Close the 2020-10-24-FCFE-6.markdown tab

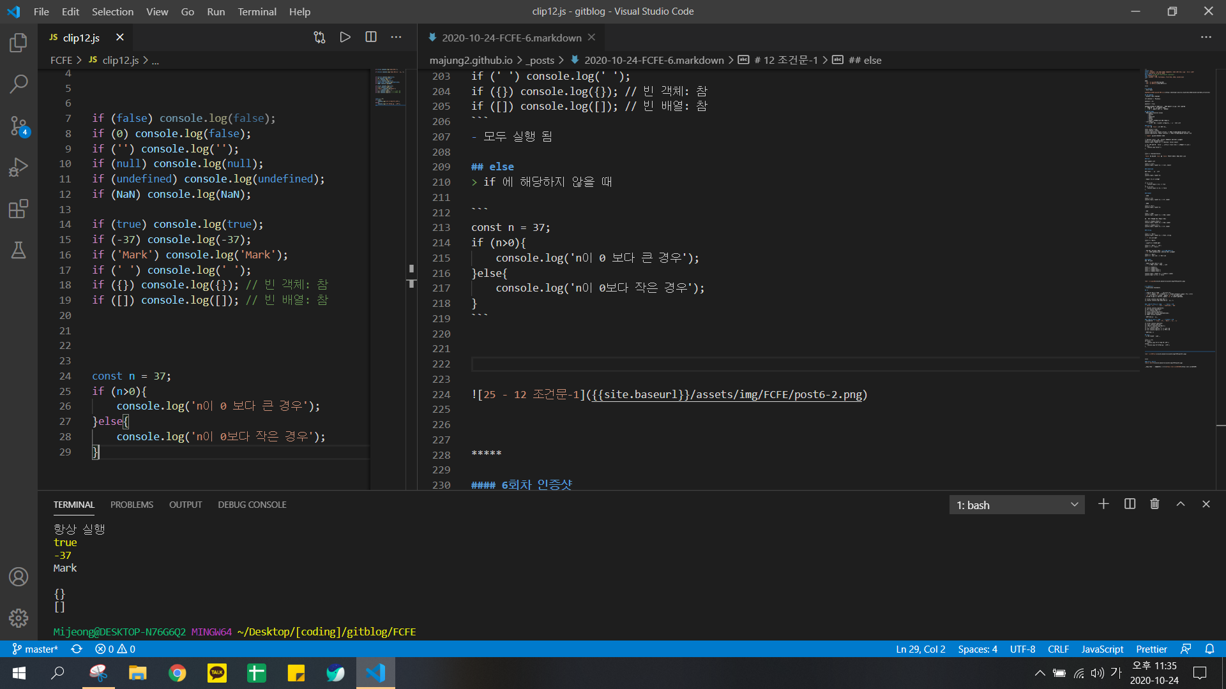point(591,38)
